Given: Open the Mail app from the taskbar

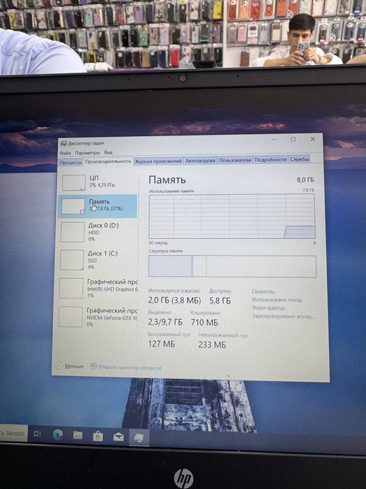Looking at the screenshot, I should point(119,437).
